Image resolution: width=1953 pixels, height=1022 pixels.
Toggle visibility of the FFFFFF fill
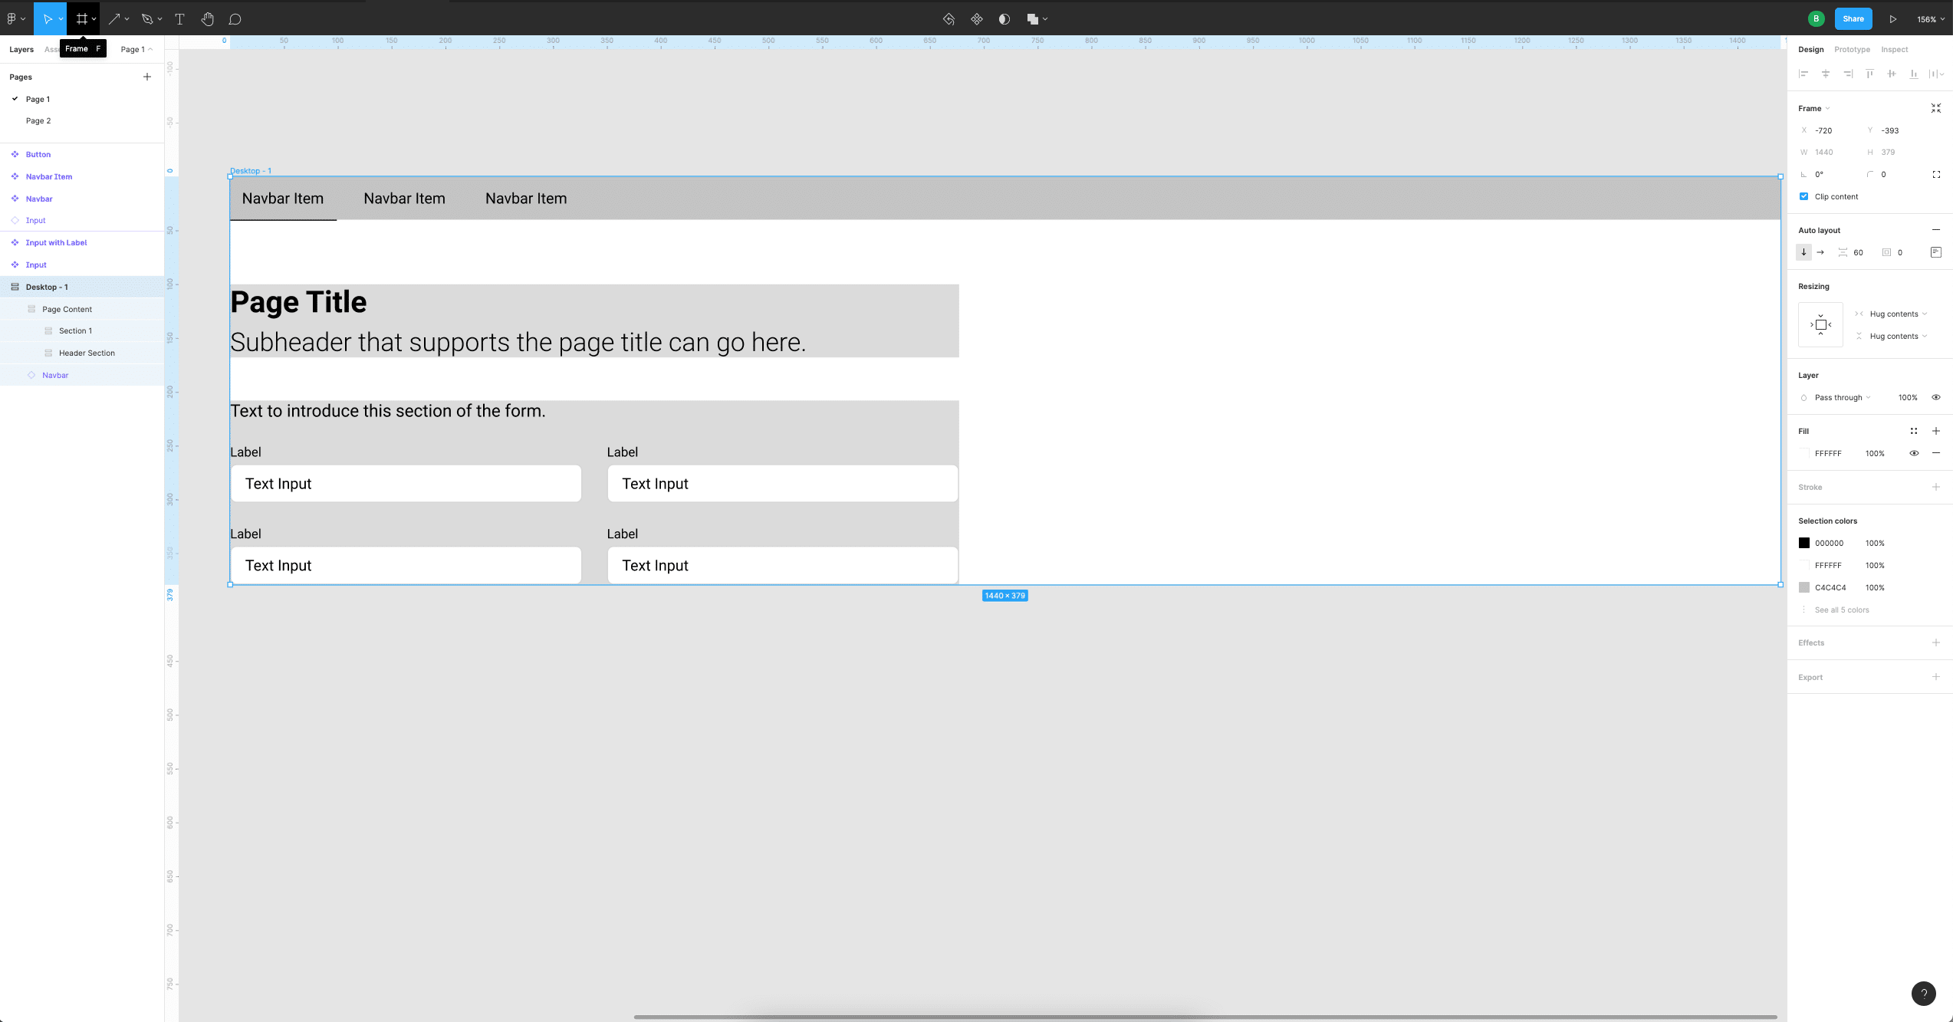coord(1914,453)
